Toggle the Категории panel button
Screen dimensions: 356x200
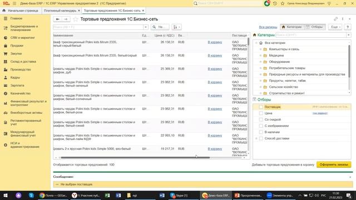(291, 27)
